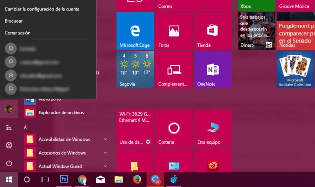The image size is (315, 187).
Task: Open Task View on taskbar
Action: [45, 180]
